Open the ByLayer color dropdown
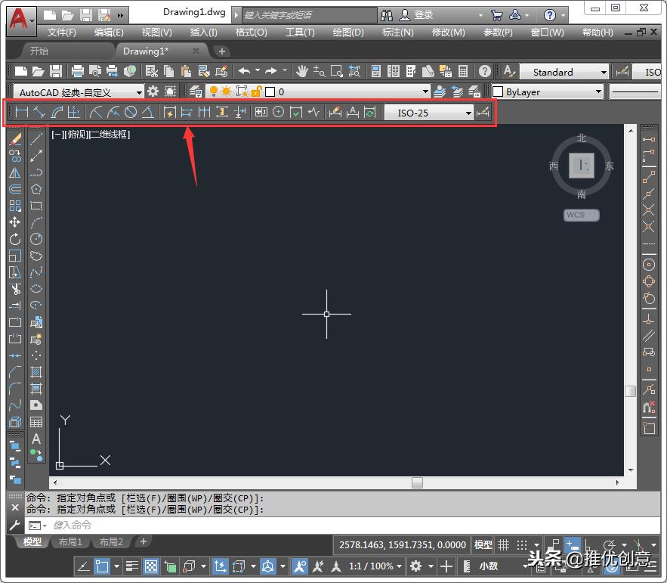The width and height of the screenshot is (667, 583). coord(547,91)
